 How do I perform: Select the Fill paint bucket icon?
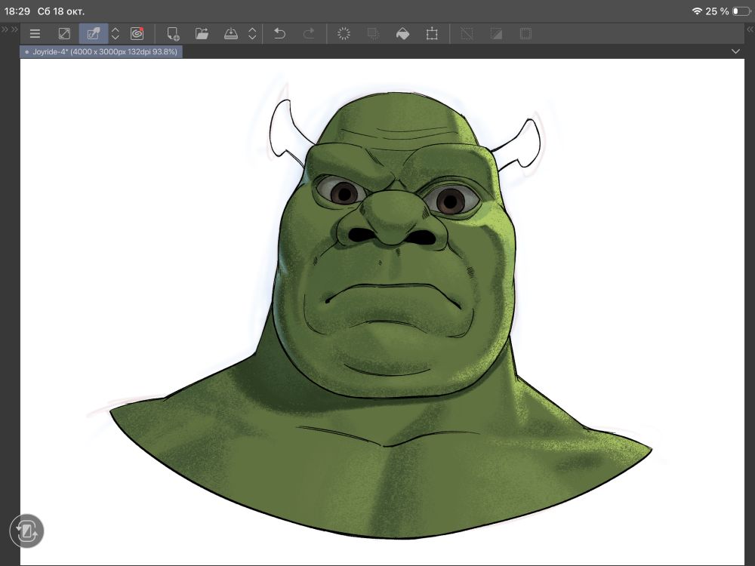pos(402,34)
